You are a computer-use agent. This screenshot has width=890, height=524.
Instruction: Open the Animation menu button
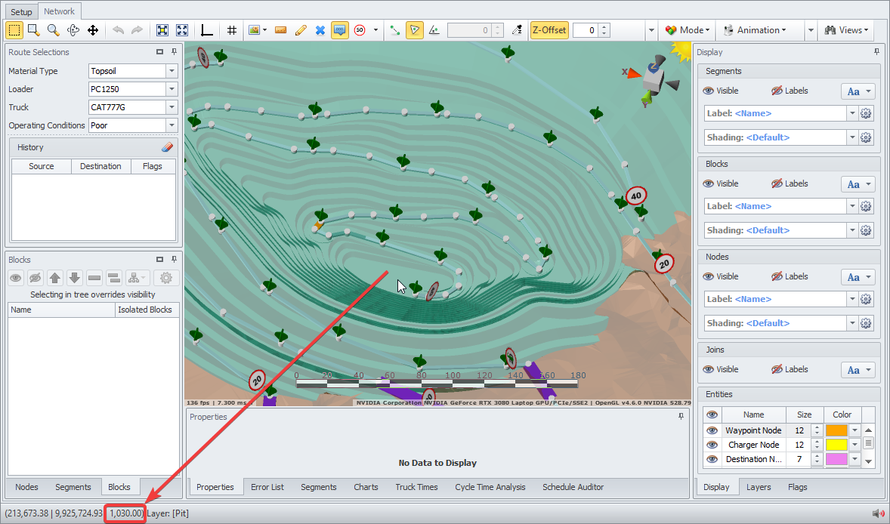(x=755, y=30)
